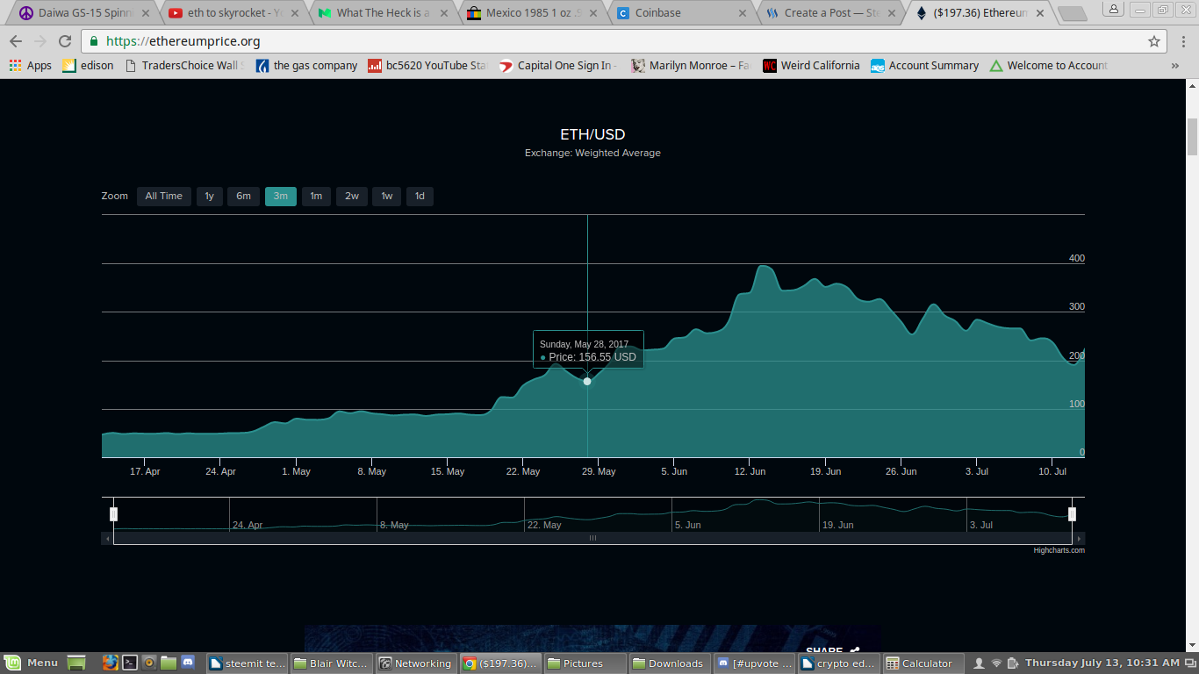Launch the Terminal from the panel
The width and height of the screenshot is (1199, 674).
point(129,663)
